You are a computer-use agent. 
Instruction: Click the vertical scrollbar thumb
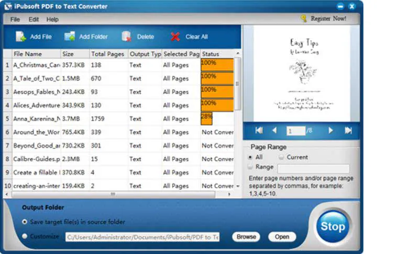click(238, 84)
